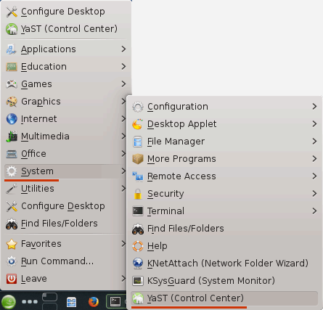Expand the File Manager submenu arrow
Screen dimensions: 323x310
(314, 142)
